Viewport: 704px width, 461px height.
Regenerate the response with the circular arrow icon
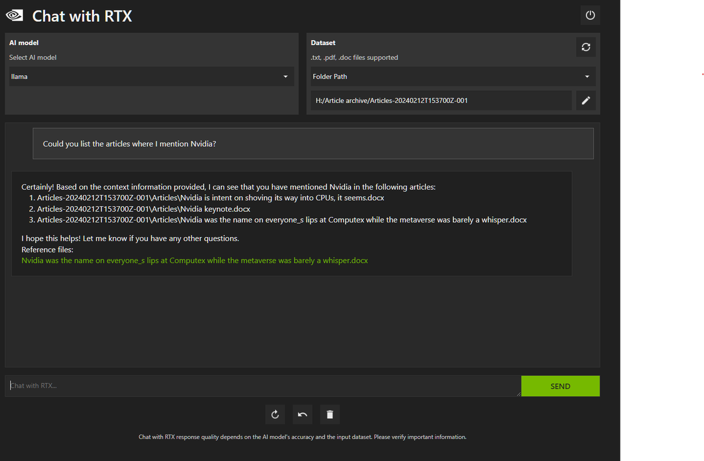(x=275, y=414)
